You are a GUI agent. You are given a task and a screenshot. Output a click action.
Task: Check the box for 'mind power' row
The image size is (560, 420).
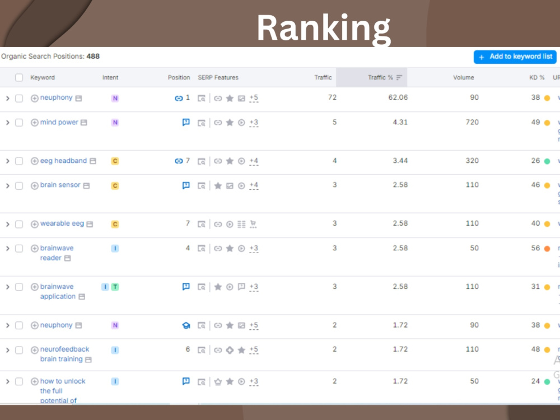pos(19,123)
